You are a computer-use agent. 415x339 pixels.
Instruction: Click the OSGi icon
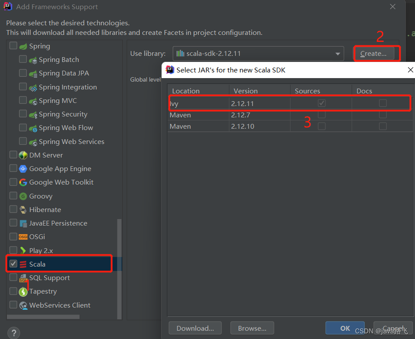(x=23, y=236)
